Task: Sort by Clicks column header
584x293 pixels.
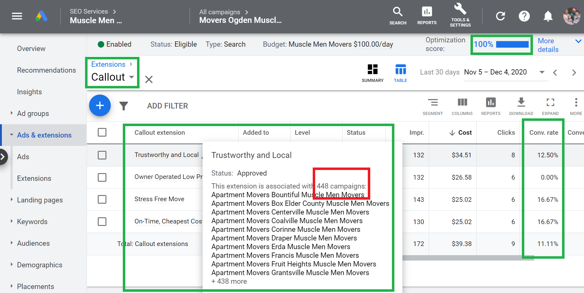Action: 506,133
